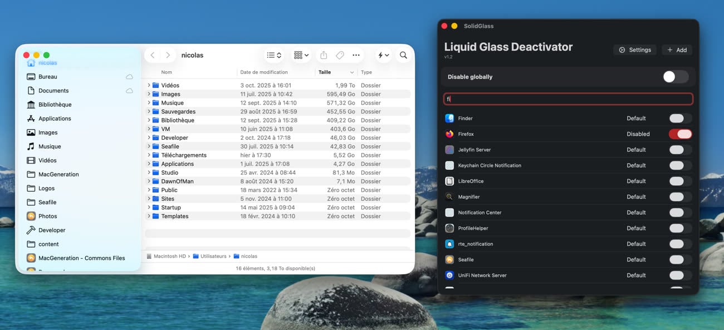Enable the Disable globally switch
The width and height of the screenshot is (724, 330).
(x=675, y=77)
